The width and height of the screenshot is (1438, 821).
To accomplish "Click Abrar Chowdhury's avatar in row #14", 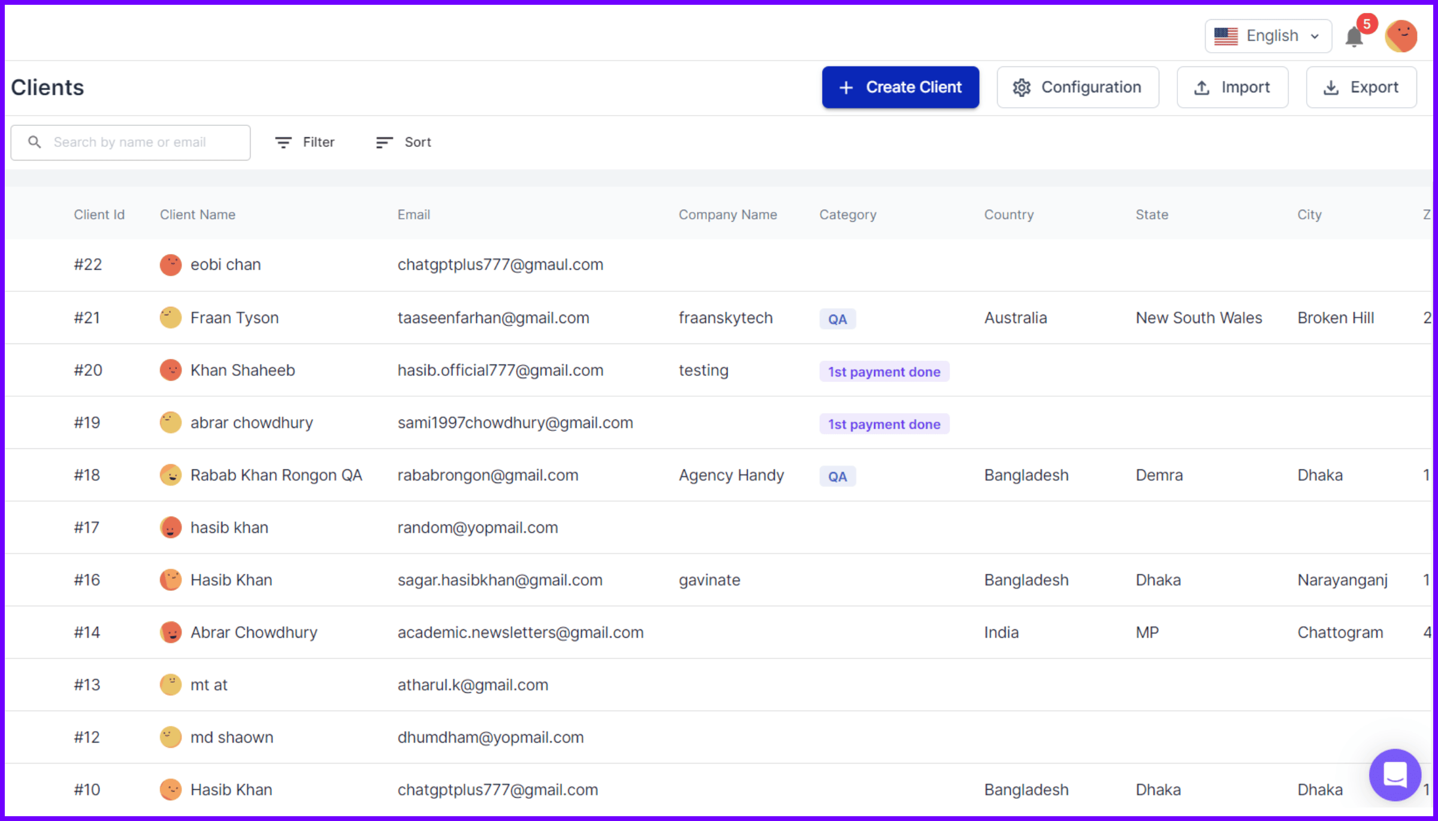I will (x=171, y=632).
